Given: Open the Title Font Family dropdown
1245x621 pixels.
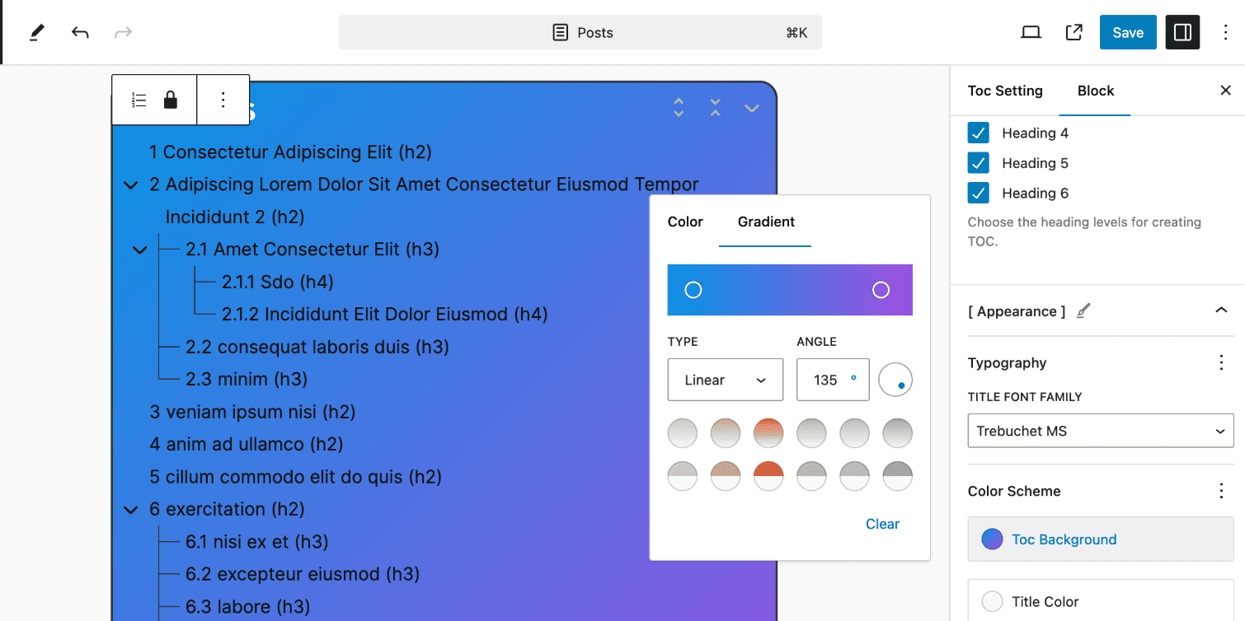Looking at the screenshot, I should tap(1100, 431).
